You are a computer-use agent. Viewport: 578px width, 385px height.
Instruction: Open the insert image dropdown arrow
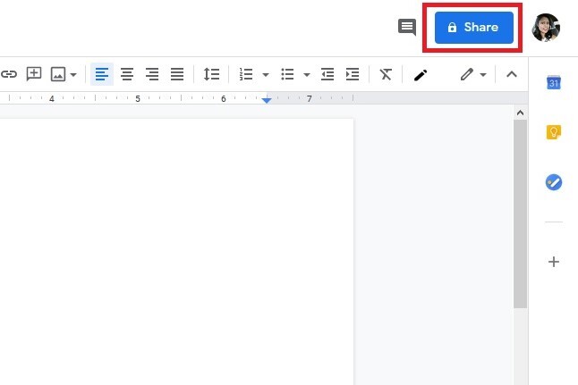tap(73, 75)
